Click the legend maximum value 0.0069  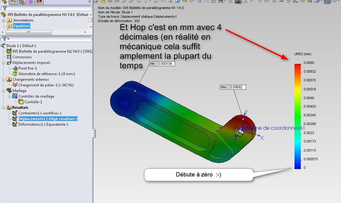click(x=309, y=63)
